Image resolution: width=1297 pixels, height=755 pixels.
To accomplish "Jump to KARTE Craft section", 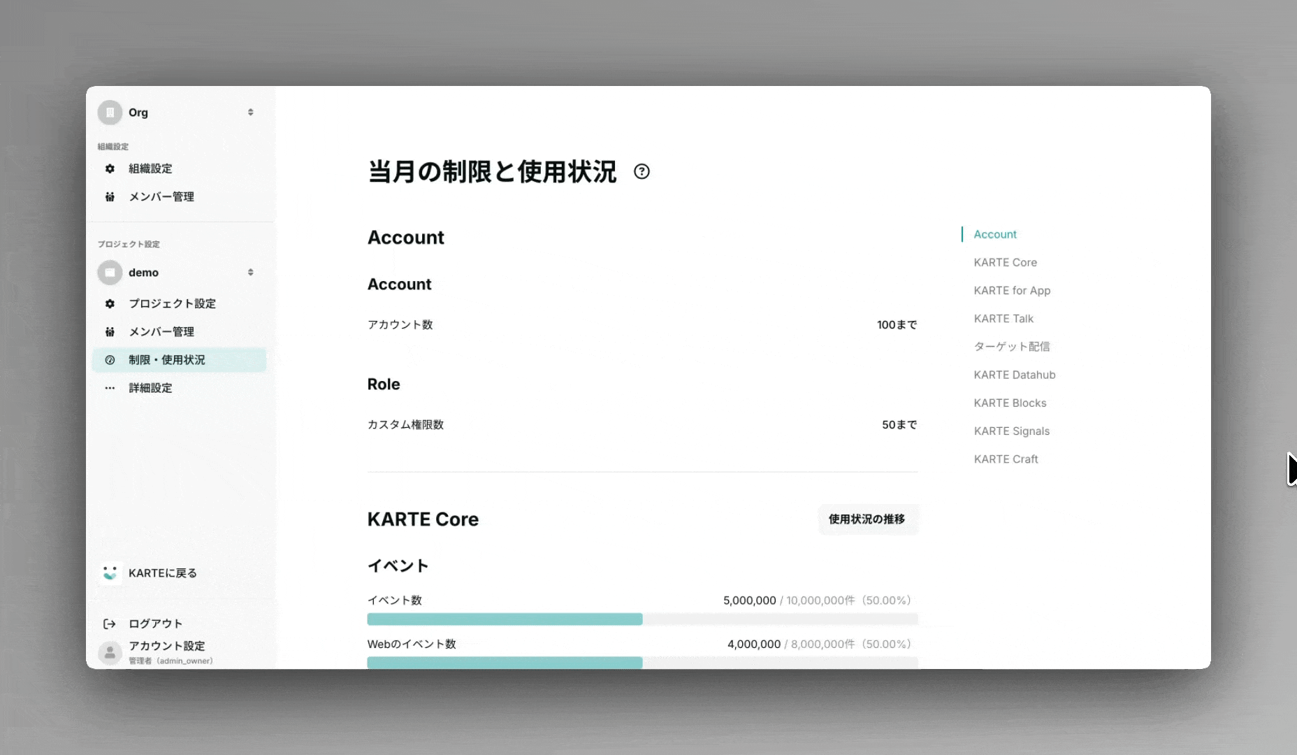I will point(1006,459).
